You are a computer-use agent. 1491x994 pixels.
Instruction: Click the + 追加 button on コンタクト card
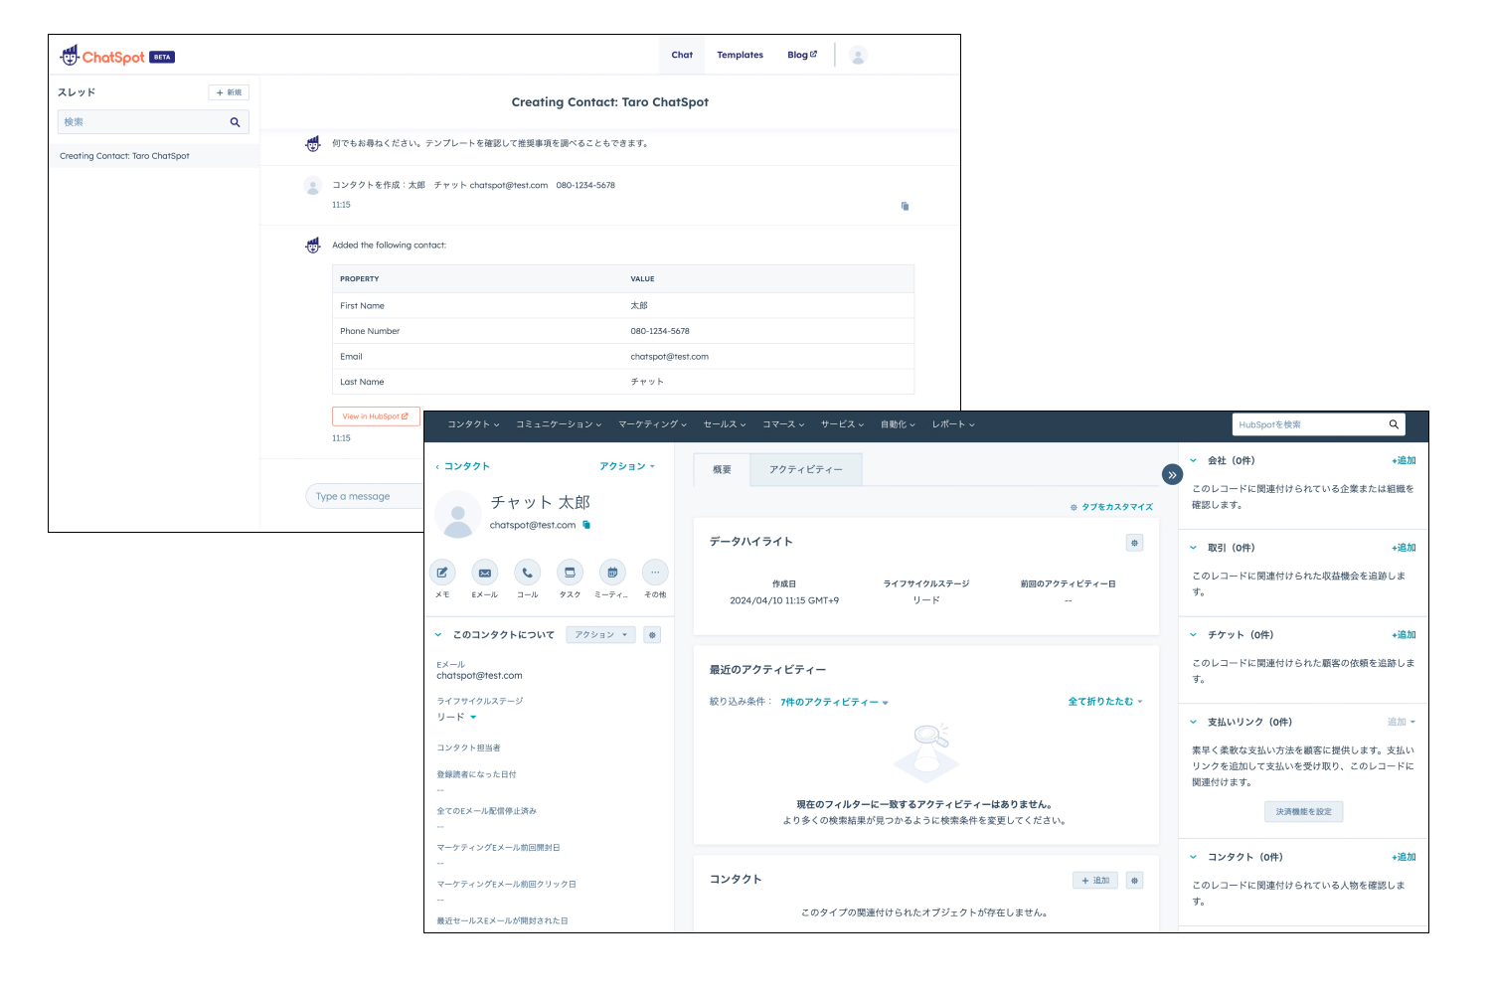pyautogui.click(x=1095, y=881)
